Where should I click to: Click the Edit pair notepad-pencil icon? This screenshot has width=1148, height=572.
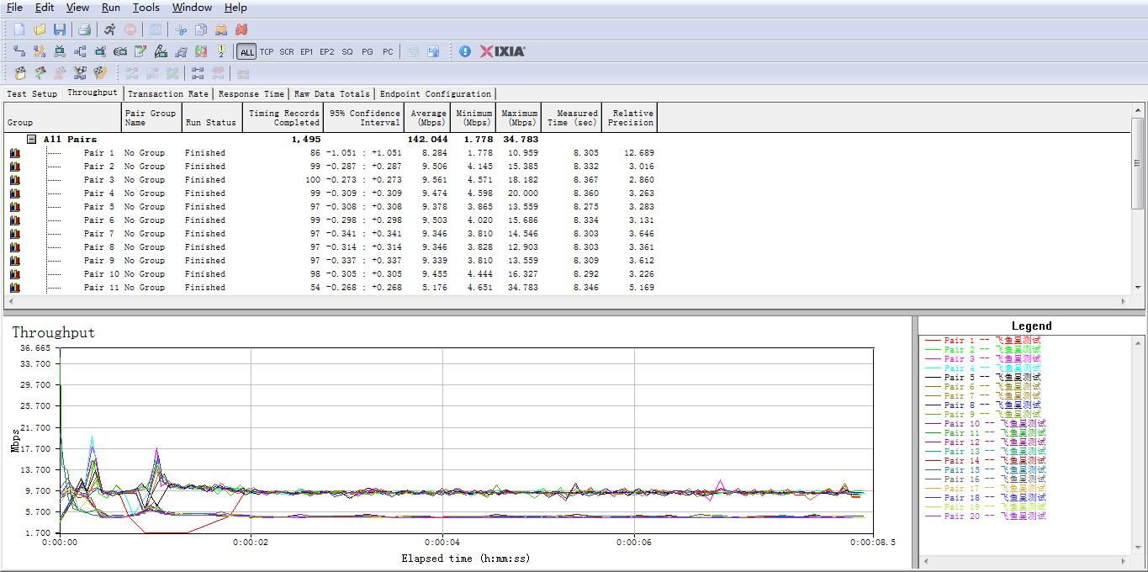point(140,51)
